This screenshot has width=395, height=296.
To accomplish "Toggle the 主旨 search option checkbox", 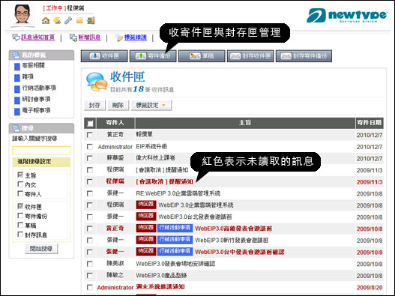I will pos(20,175).
